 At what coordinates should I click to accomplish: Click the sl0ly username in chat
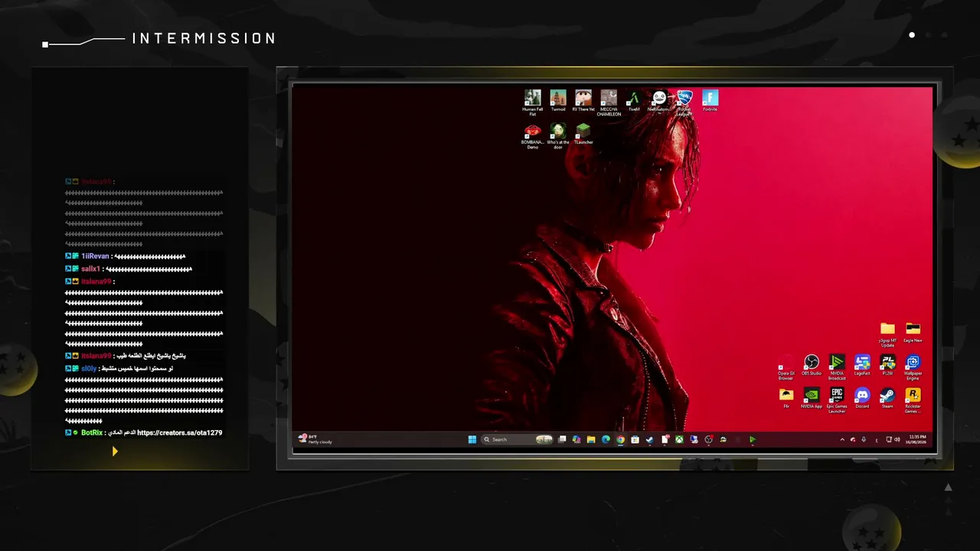click(x=90, y=368)
